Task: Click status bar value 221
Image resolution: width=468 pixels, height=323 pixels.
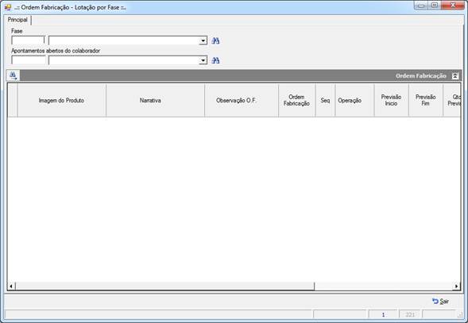Action: click(x=410, y=314)
